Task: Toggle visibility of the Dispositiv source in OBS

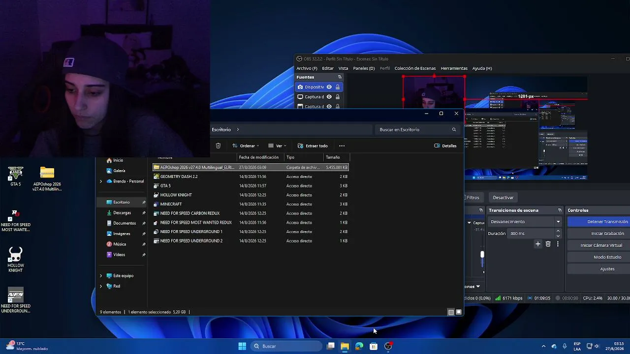Action: coord(329,87)
